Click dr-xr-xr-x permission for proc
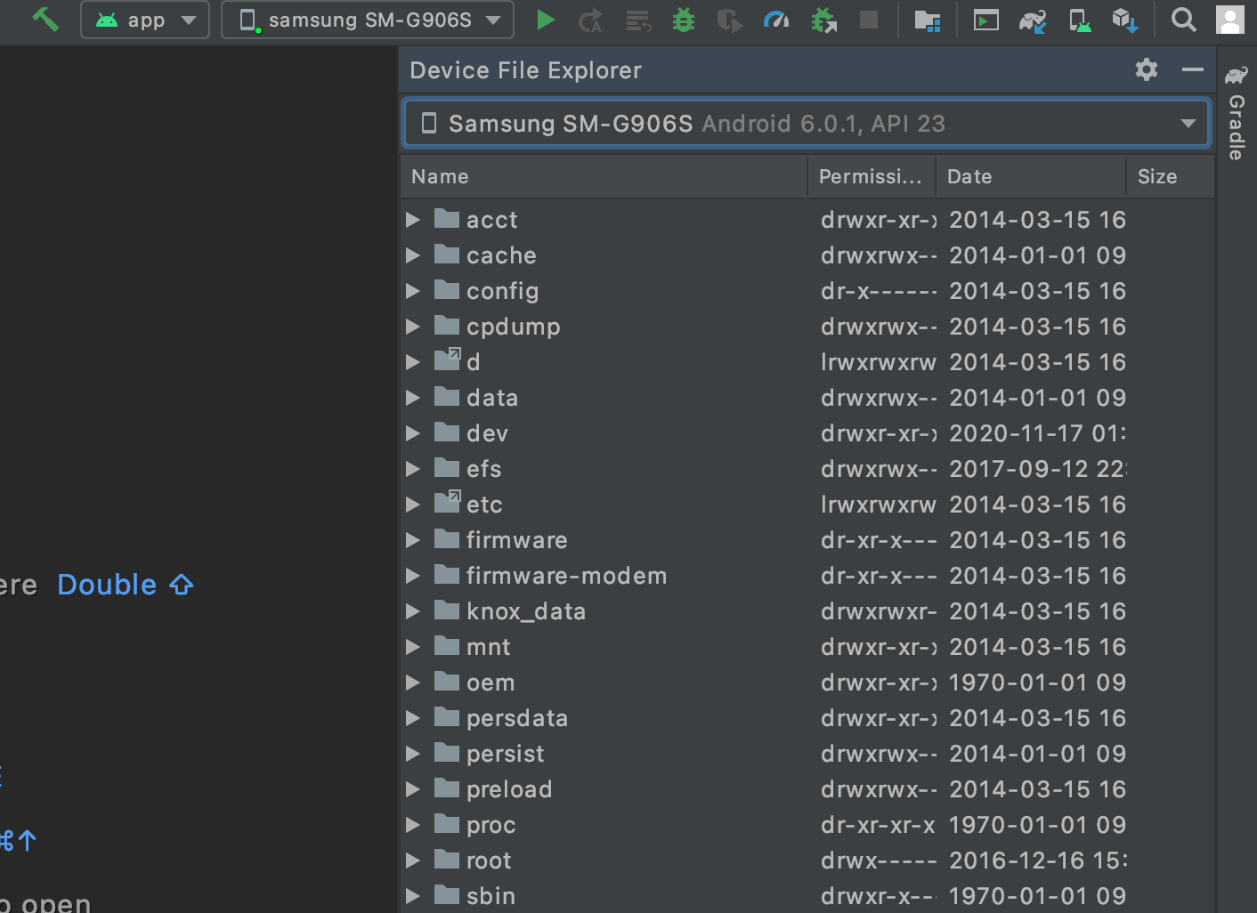The height and width of the screenshot is (913, 1257). pyautogui.click(x=878, y=825)
